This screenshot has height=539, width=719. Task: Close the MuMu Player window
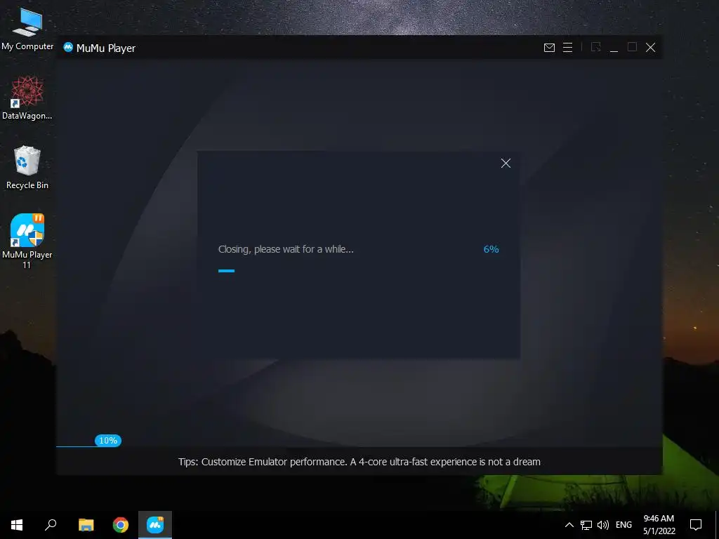pyautogui.click(x=650, y=48)
